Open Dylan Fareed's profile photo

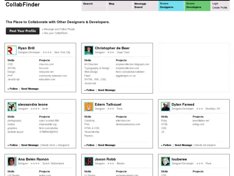click(166, 107)
